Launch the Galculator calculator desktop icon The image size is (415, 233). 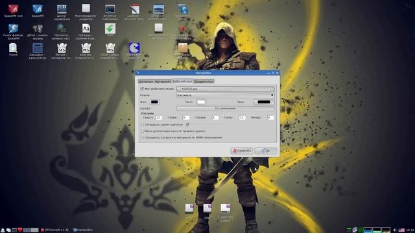click(38, 48)
